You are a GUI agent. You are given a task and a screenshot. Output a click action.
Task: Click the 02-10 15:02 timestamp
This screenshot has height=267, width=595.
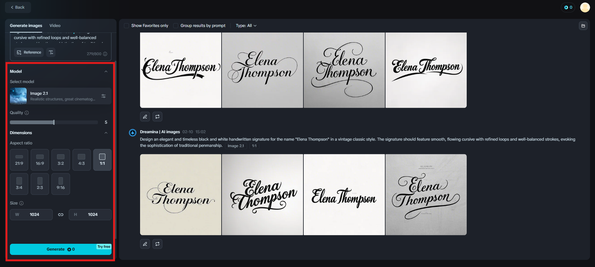coord(194,132)
